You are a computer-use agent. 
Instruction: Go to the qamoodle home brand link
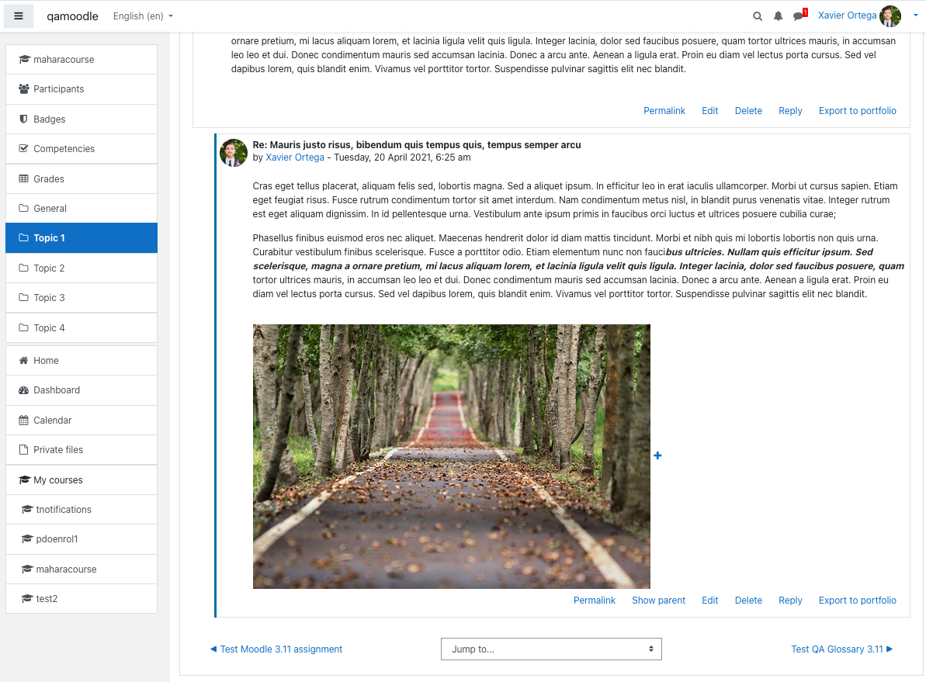[73, 16]
